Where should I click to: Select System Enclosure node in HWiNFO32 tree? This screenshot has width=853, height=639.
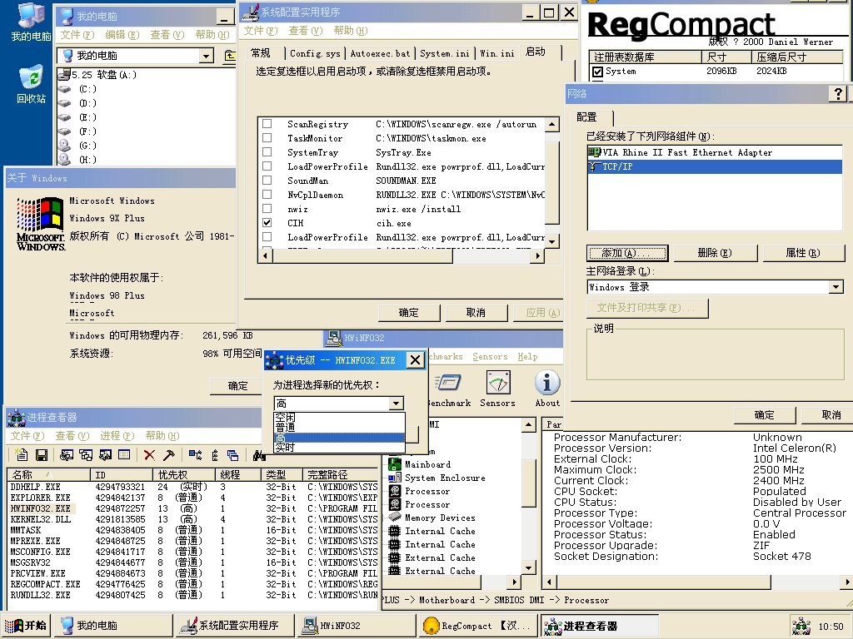[x=436, y=478]
